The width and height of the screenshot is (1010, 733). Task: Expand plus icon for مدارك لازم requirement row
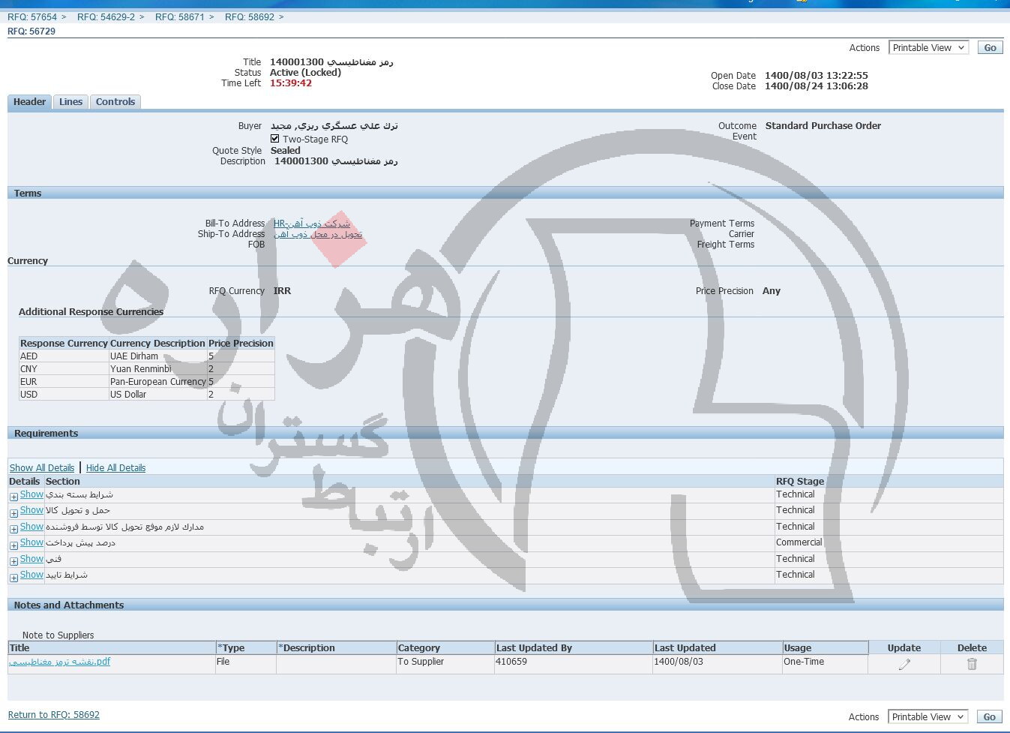click(x=13, y=529)
